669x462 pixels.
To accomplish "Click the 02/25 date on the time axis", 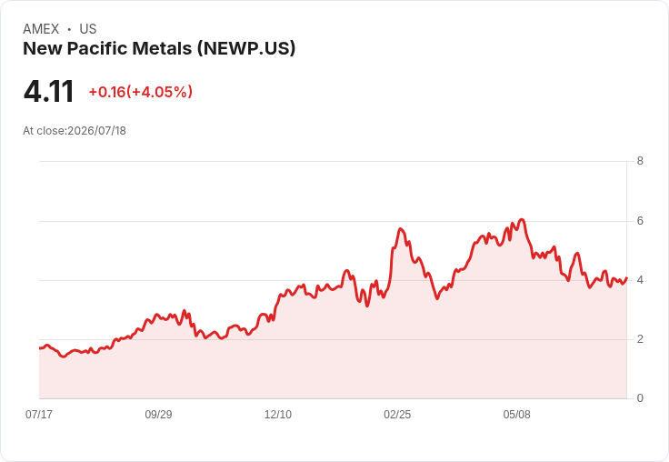I will pos(397,414).
